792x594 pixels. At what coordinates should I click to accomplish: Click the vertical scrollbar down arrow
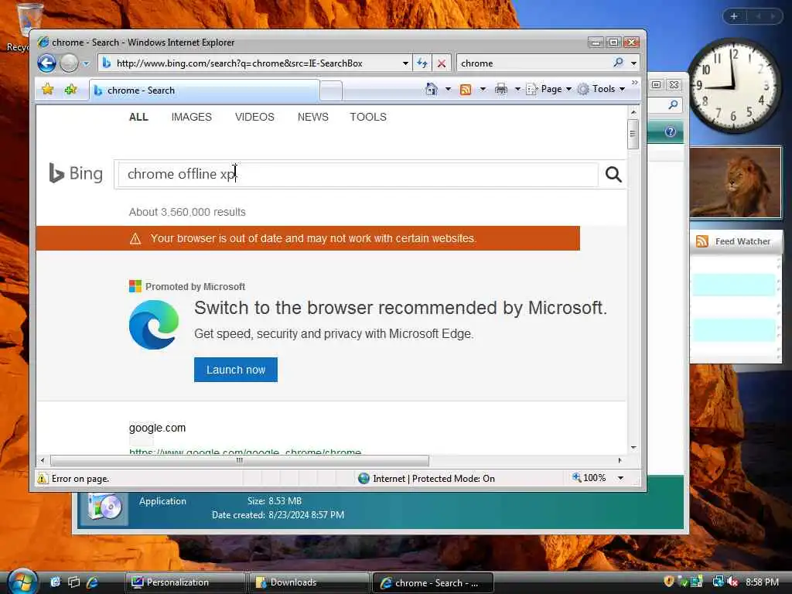click(x=633, y=448)
